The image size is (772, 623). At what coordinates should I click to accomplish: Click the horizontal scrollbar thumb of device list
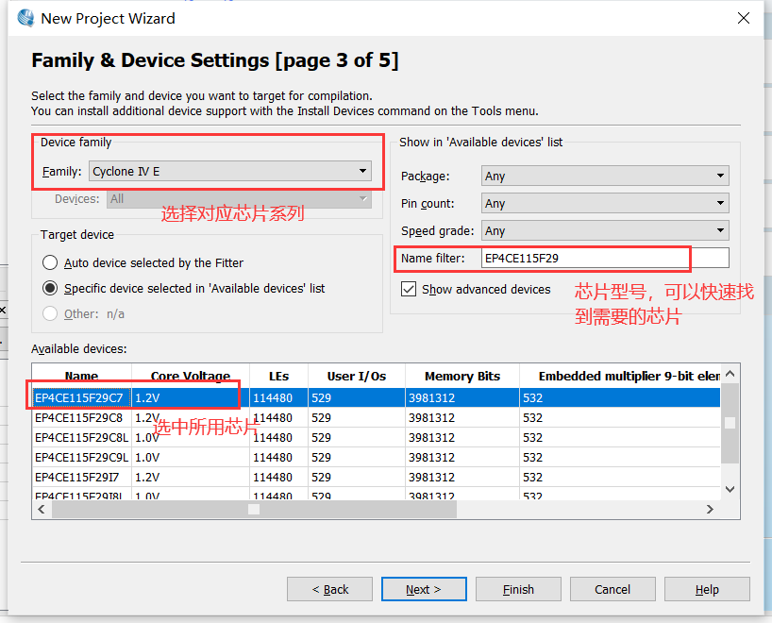point(254,509)
